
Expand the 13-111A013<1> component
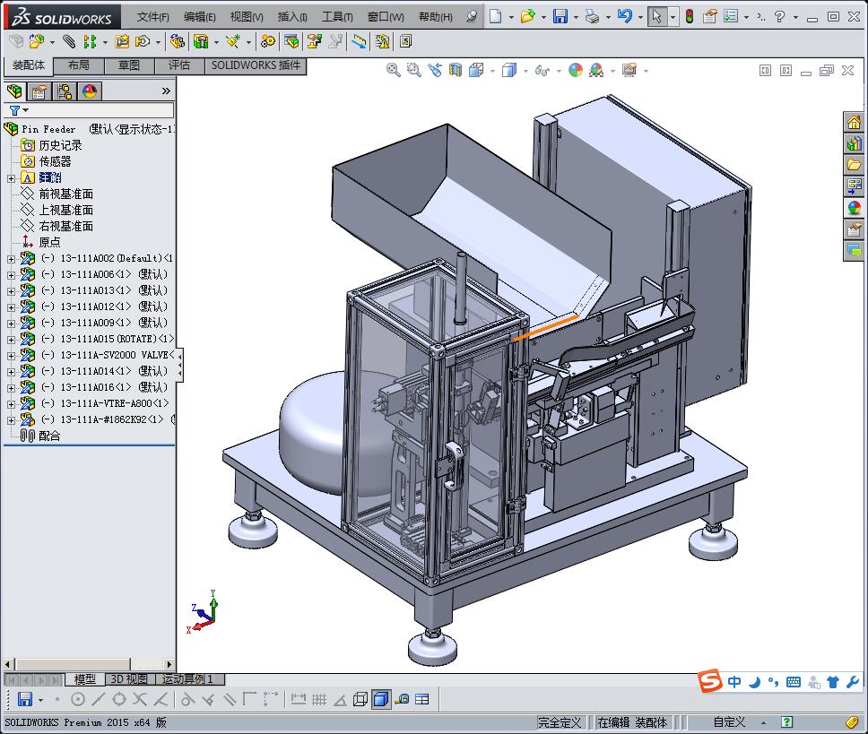click(x=11, y=290)
